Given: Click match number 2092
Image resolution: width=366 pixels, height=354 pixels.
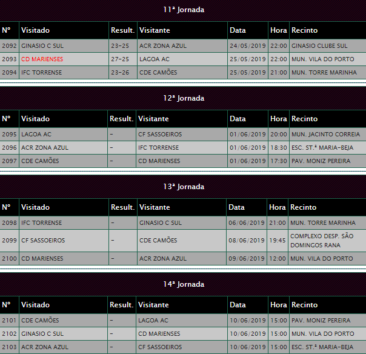Looking at the screenshot, I should (x=9, y=46).
